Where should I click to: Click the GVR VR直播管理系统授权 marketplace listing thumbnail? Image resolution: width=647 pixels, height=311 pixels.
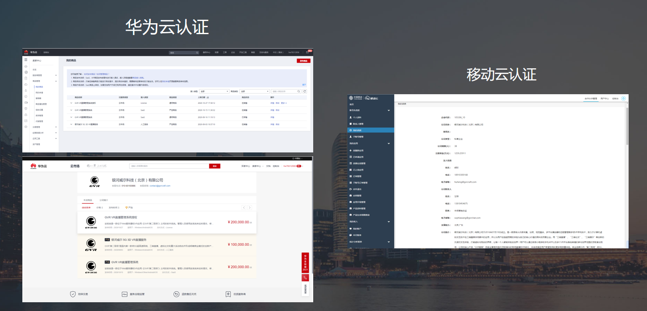pos(91,222)
